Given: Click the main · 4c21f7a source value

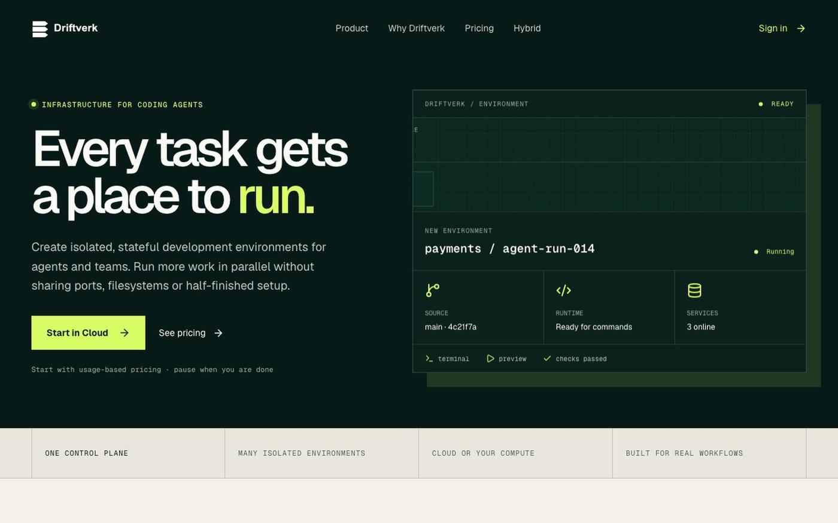Looking at the screenshot, I should coord(451,327).
